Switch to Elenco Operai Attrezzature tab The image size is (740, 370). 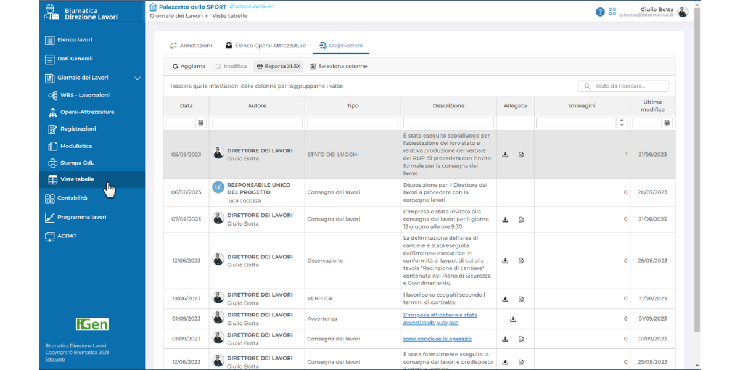[x=265, y=46]
